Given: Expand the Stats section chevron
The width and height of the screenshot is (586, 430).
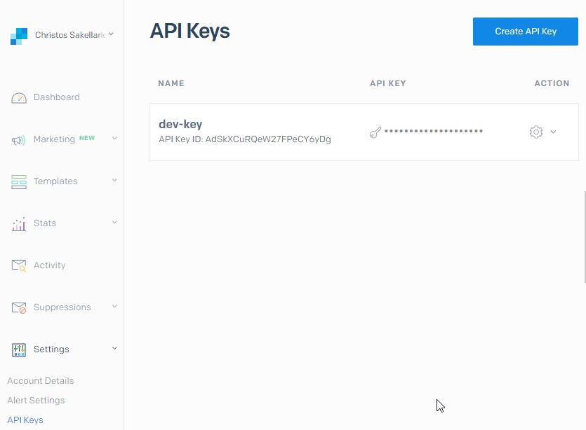Looking at the screenshot, I should pyautogui.click(x=114, y=223).
